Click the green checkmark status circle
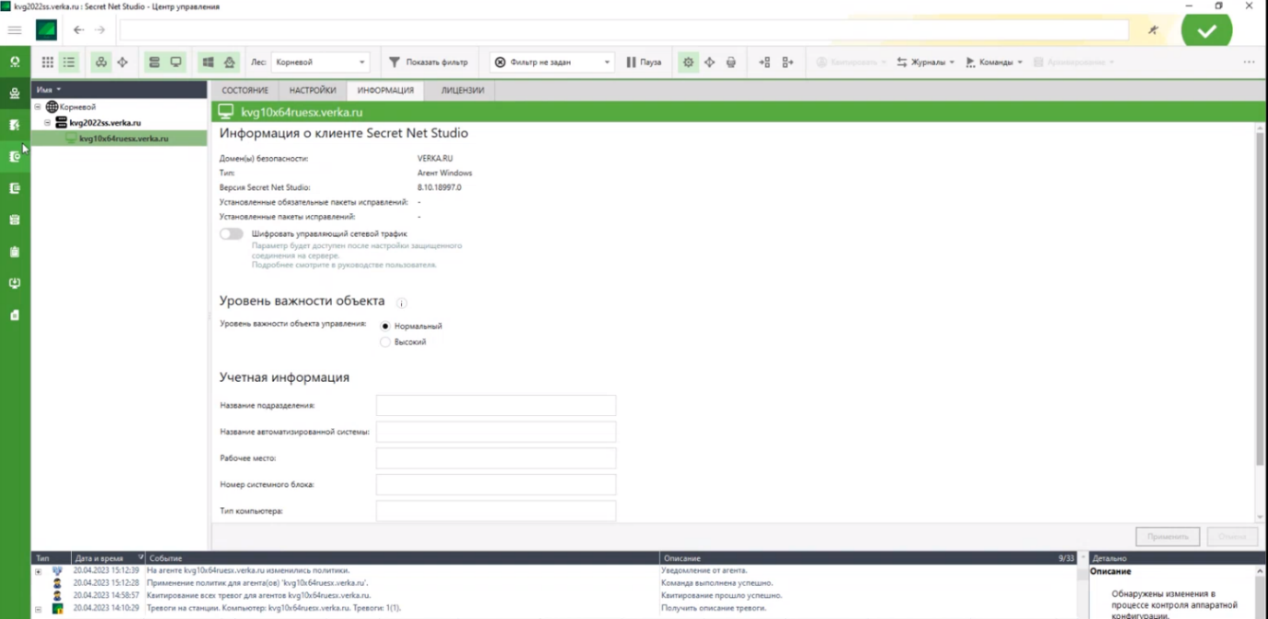The height and width of the screenshot is (619, 1268). pyautogui.click(x=1207, y=30)
